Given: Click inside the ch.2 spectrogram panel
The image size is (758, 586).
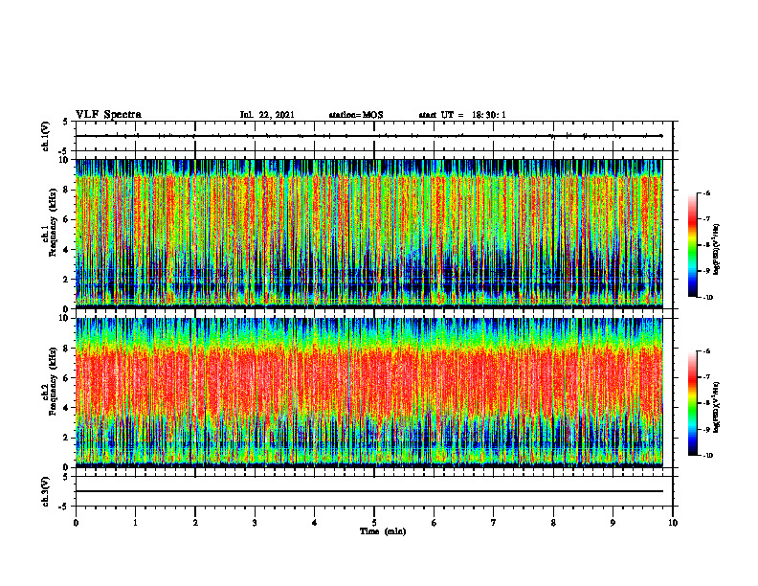Looking at the screenshot, I should tap(369, 393).
